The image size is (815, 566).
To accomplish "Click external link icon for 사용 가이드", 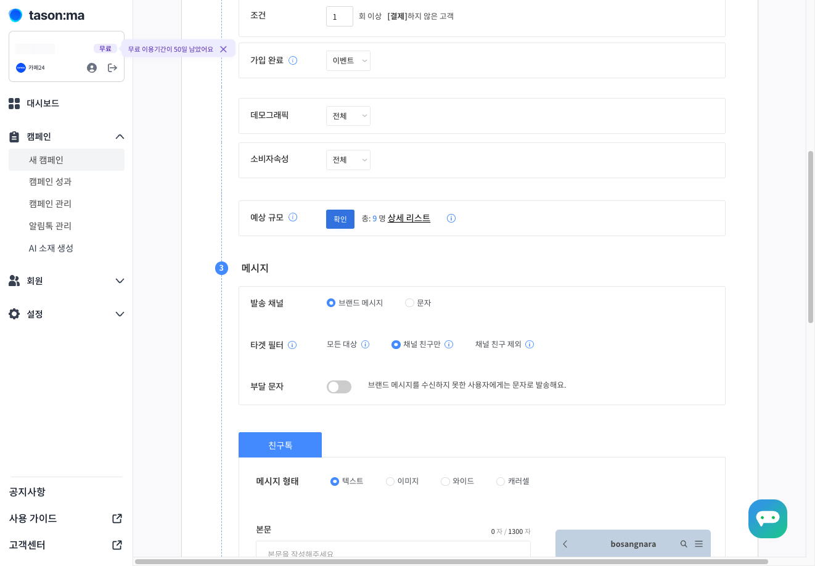I will [x=117, y=519].
